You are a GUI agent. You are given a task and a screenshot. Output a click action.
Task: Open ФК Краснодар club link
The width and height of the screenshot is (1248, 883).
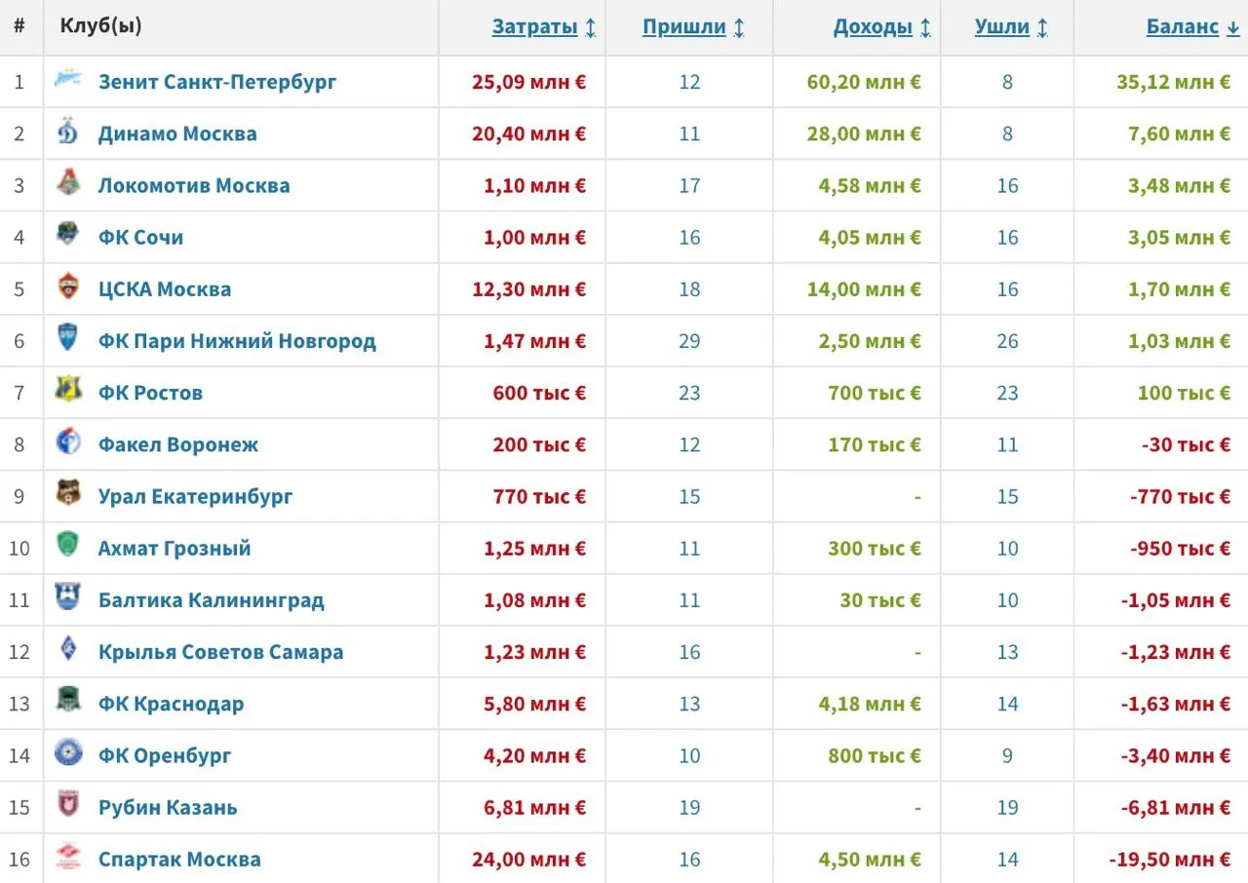tap(171, 704)
